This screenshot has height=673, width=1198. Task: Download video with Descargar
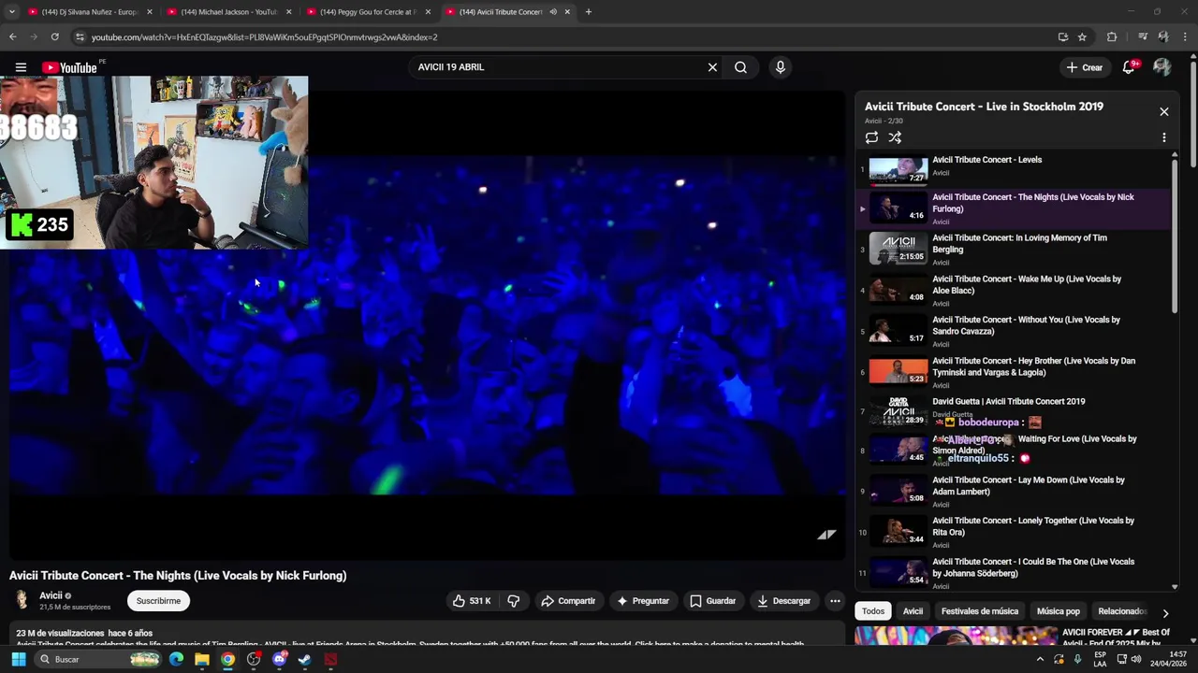pyautogui.click(x=784, y=601)
